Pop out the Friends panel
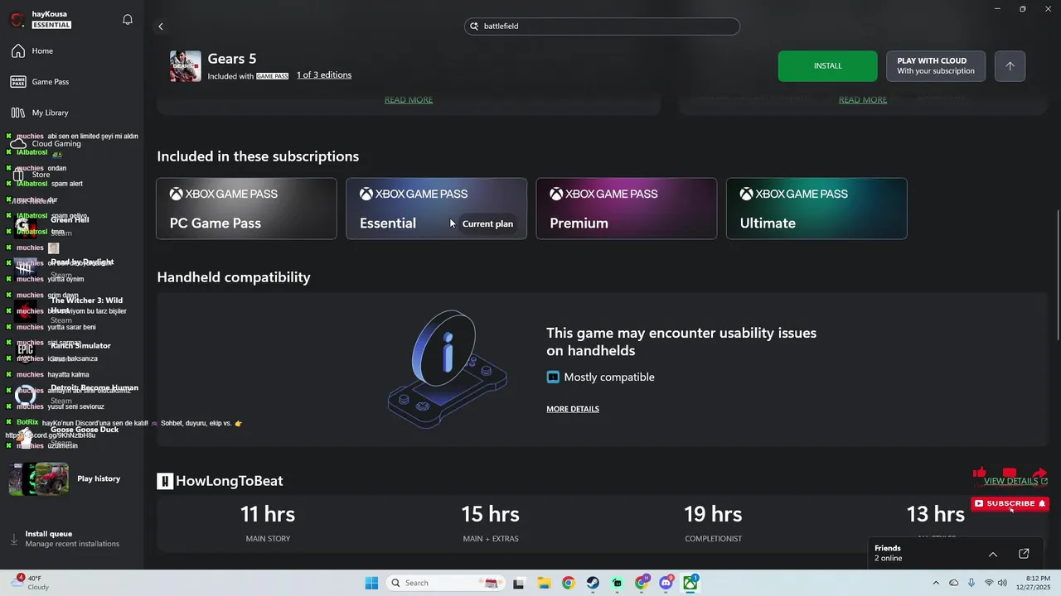Image resolution: width=1061 pixels, height=596 pixels. pyautogui.click(x=1024, y=554)
